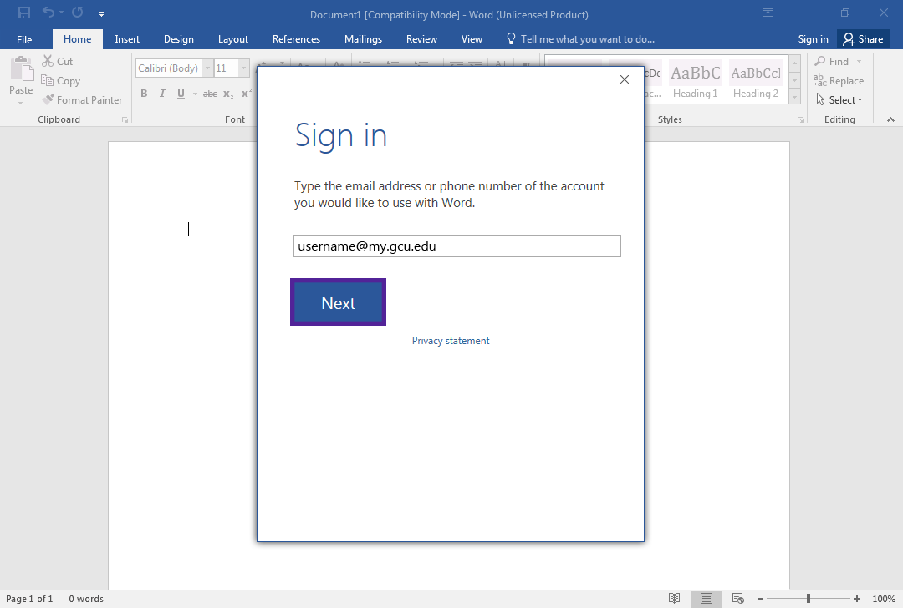
Task: Open the File tab
Action: (x=24, y=39)
